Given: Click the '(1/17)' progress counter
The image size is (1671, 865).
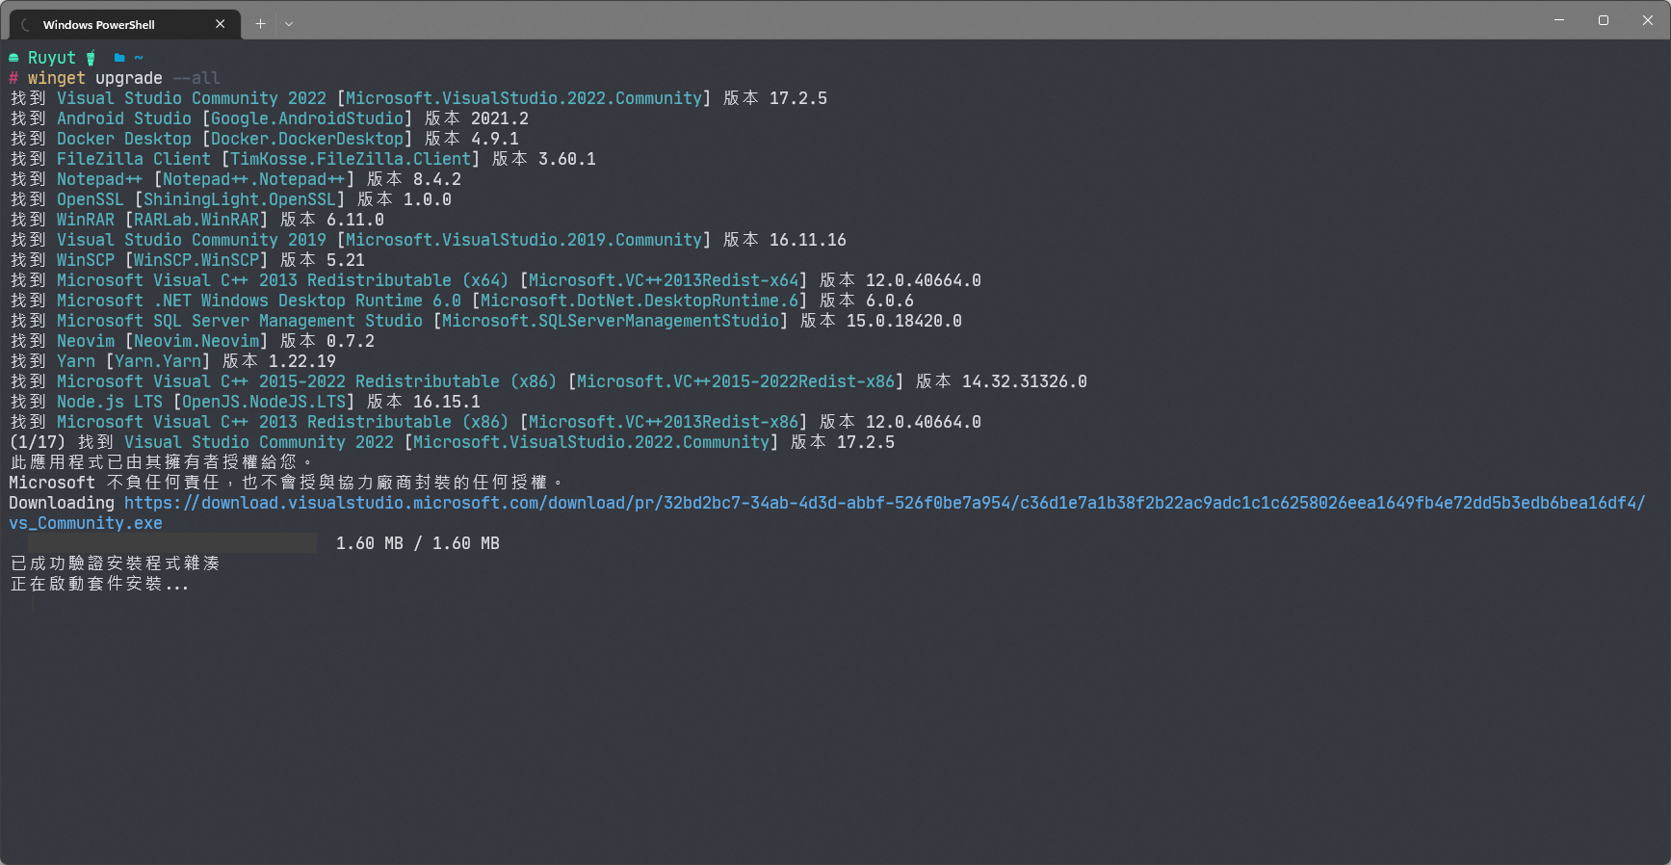Looking at the screenshot, I should [38, 442].
